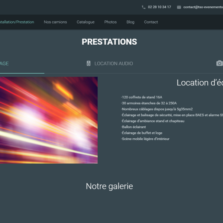Click the '120 coffrets de stand 16A' line

(x=142, y=97)
